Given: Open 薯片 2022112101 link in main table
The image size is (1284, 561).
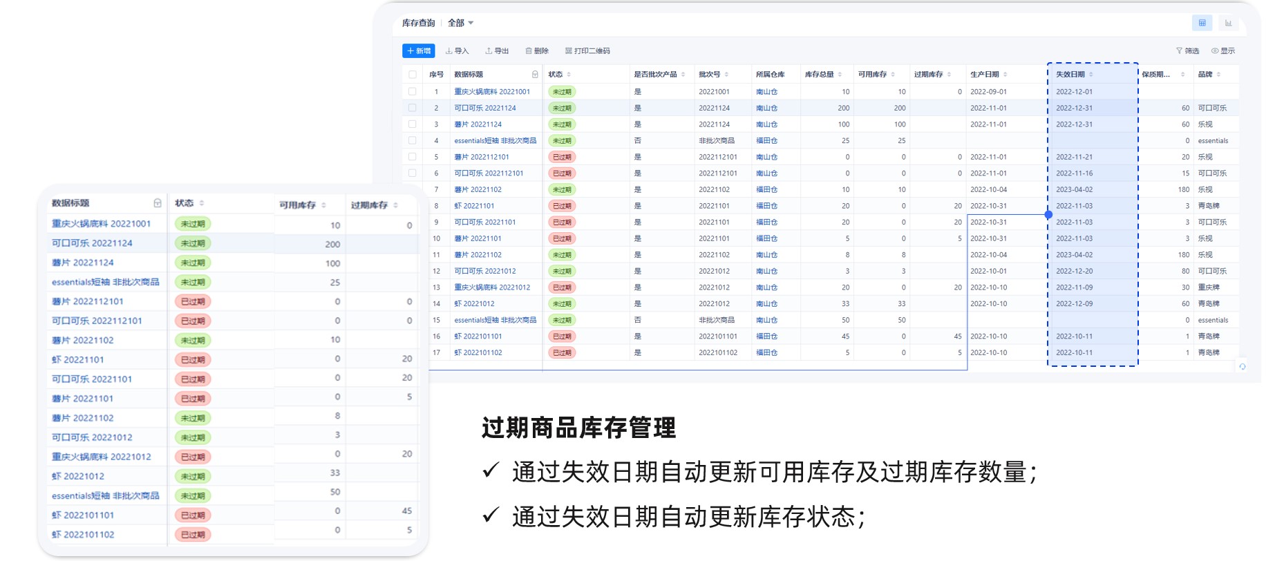Looking at the screenshot, I should pos(482,157).
